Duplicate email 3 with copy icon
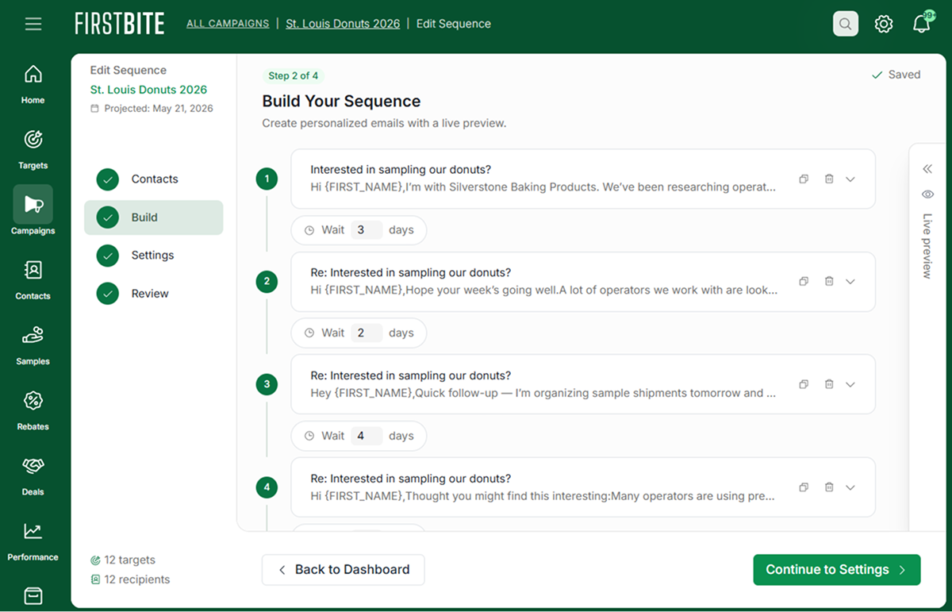 point(804,384)
